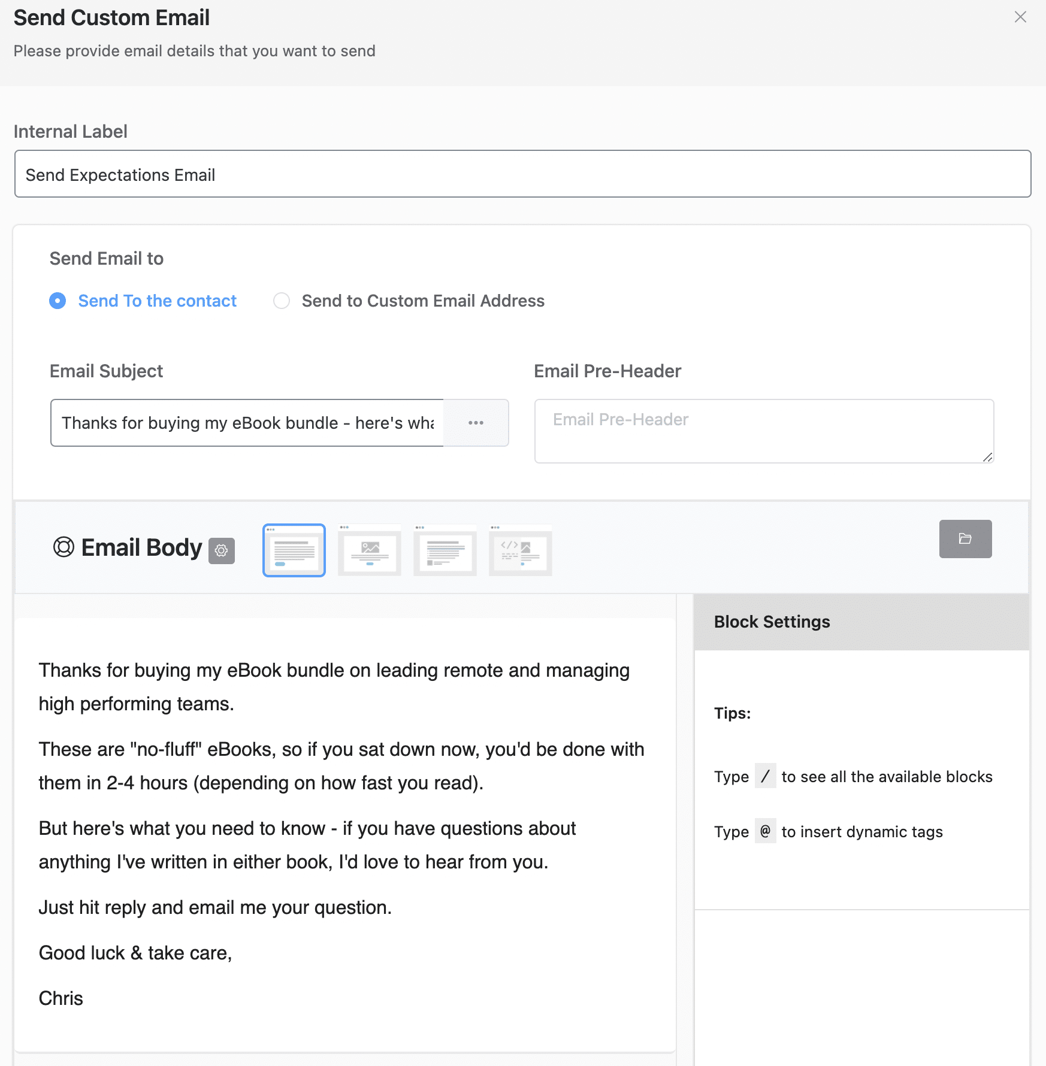Select the bulleted-list email template
This screenshot has width=1046, height=1066.
(x=445, y=550)
